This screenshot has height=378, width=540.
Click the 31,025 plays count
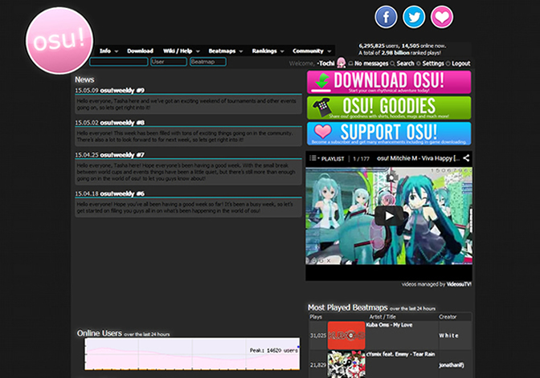(x=318, y=335)
